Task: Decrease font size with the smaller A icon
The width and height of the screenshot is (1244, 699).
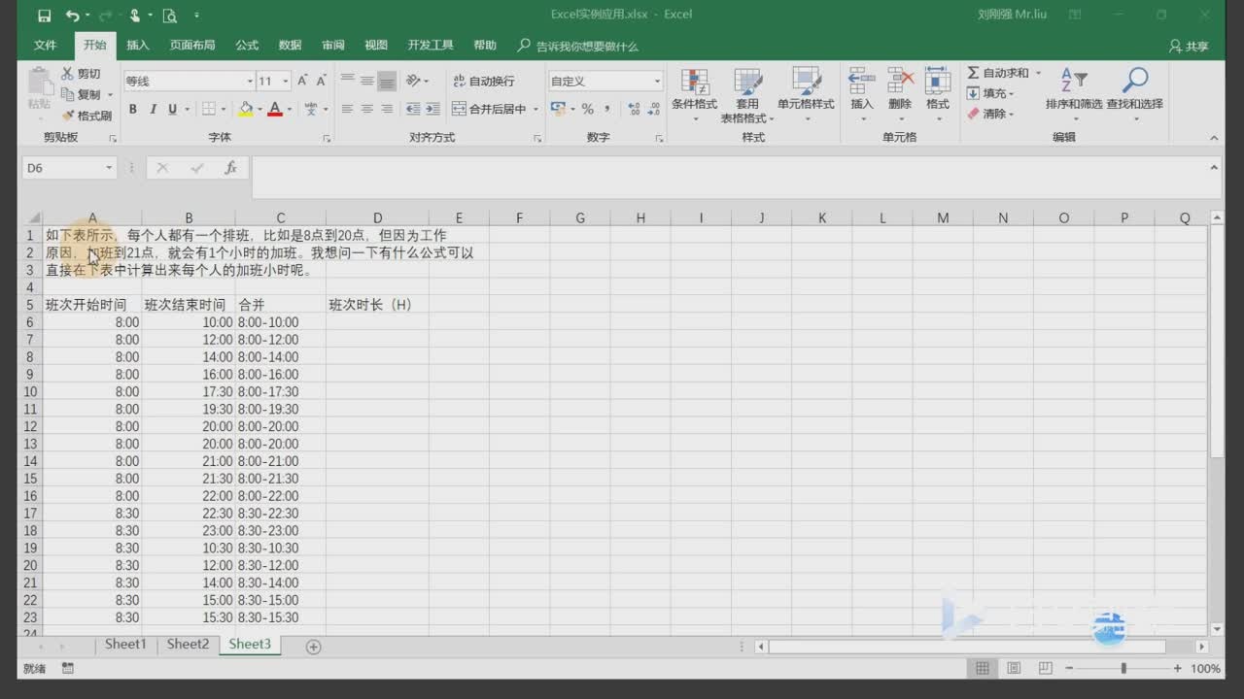Action: click(x=321, y=81)
